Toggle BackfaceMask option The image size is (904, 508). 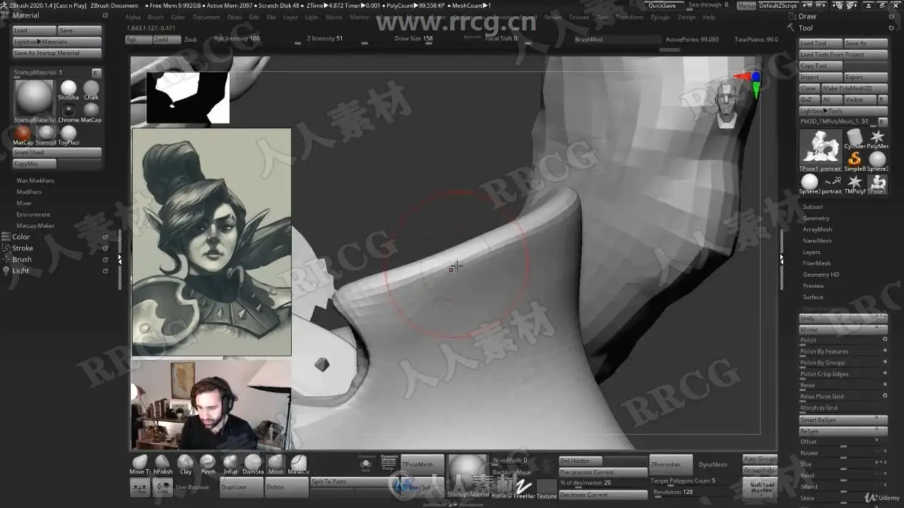click(511, 472)
